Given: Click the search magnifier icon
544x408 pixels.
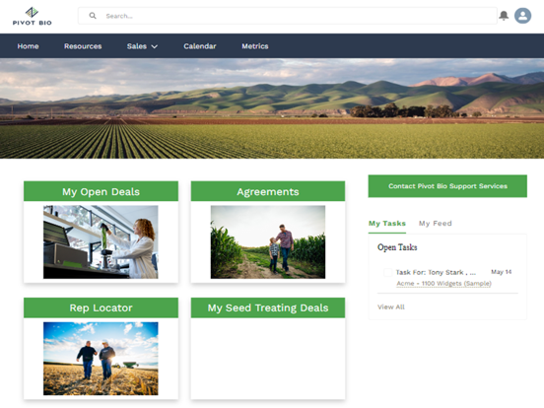Looking at the screenshot, I should click(x=93, y=16).
